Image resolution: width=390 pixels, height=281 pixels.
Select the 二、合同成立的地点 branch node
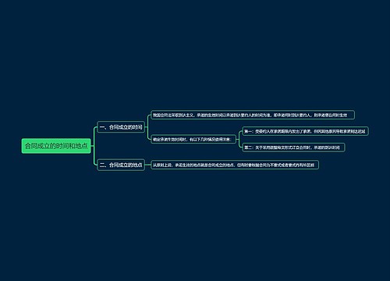tap(121, 165)
